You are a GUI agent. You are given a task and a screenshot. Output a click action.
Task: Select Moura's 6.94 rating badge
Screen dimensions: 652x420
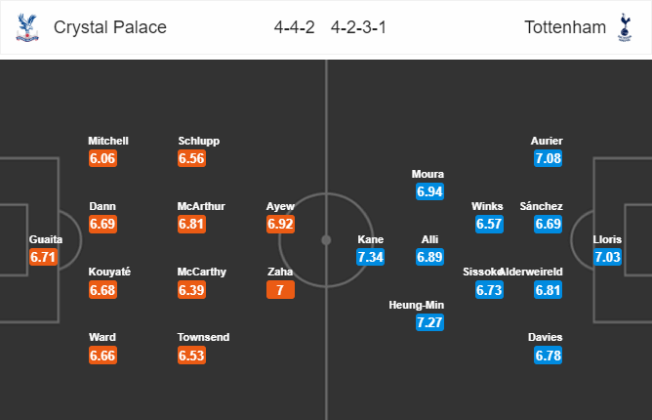tap(429, 191)
